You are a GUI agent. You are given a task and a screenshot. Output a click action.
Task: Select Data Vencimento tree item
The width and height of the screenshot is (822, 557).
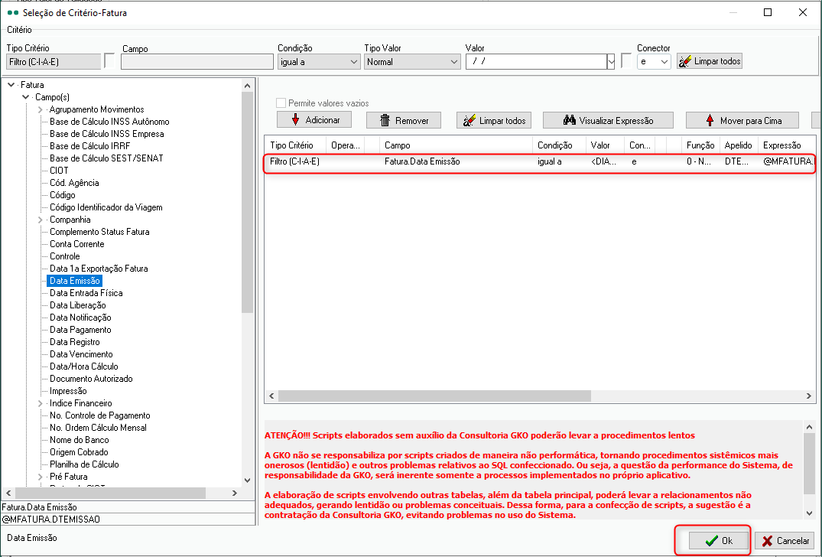click(81, 354)
